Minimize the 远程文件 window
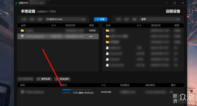The height and width of the screenshot is (106, 197). (x=166, y=3)
